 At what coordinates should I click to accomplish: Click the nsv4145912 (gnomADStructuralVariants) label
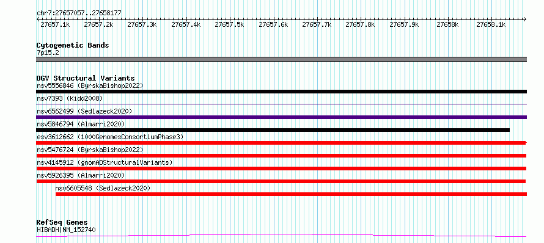(x=105, y=162)
